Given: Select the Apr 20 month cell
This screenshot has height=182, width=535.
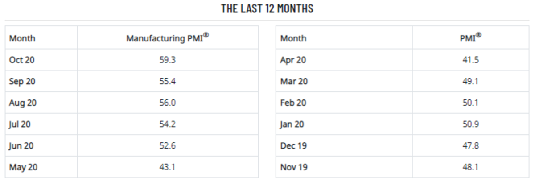Looking at the screenshot, I should tap(293, 60).
